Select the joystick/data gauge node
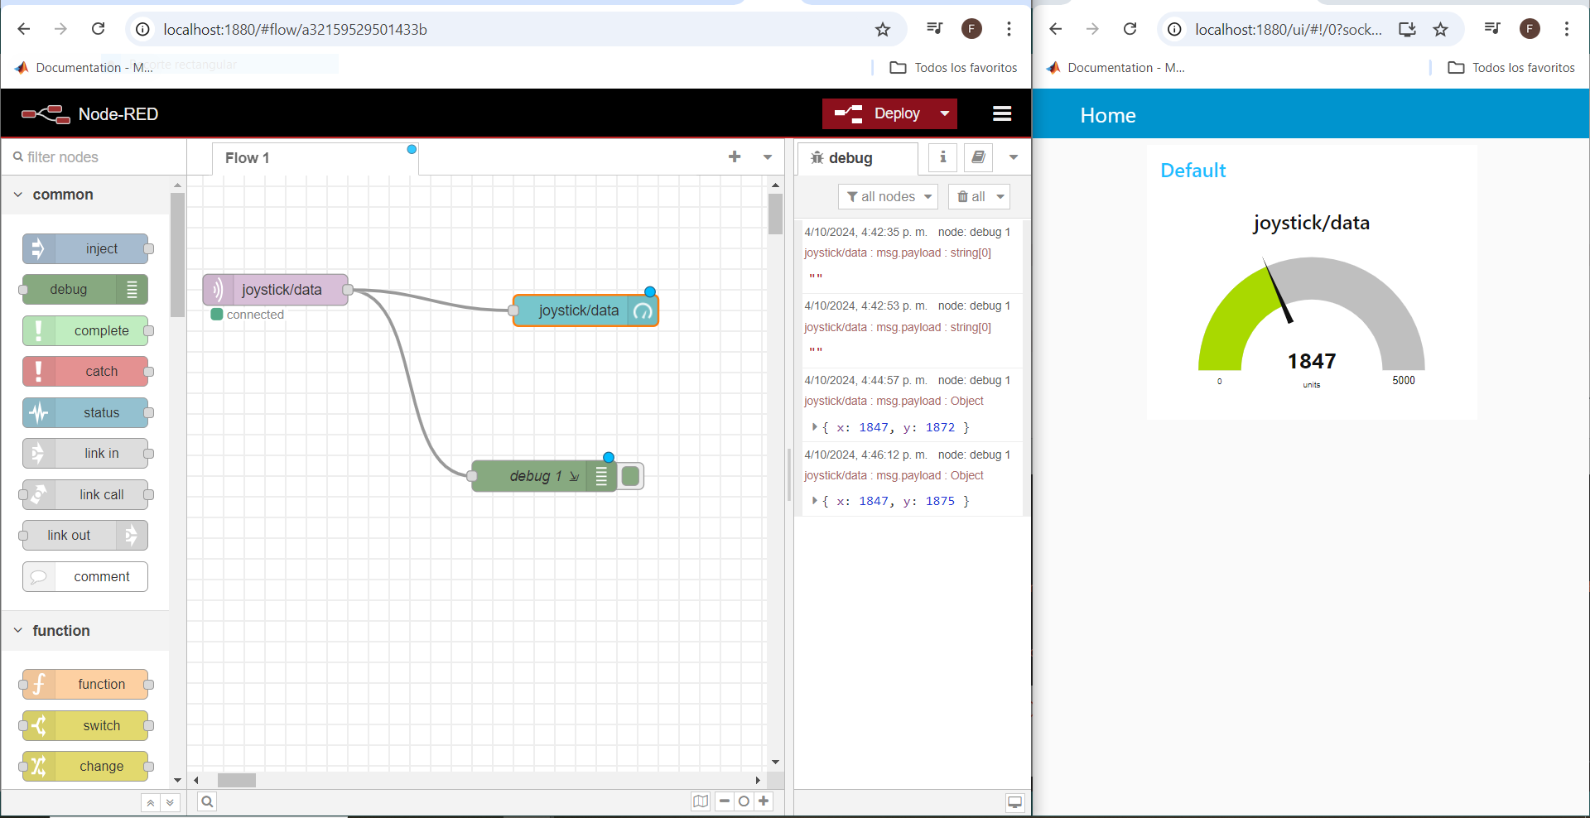 click(x=585, y=310)
